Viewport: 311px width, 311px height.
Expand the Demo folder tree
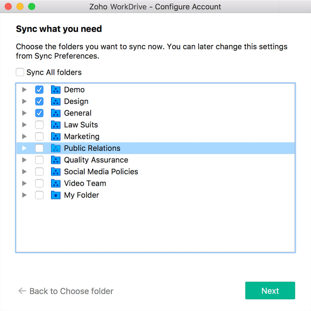[24, 90]
